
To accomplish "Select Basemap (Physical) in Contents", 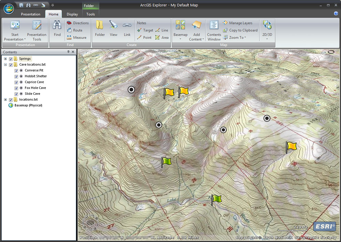I will pos(28,105).
